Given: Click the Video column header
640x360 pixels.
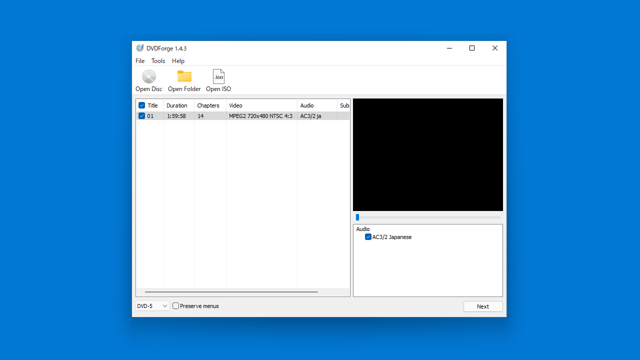Looking at the screenshot, I should pyautogui.click(x=261, y=105).
